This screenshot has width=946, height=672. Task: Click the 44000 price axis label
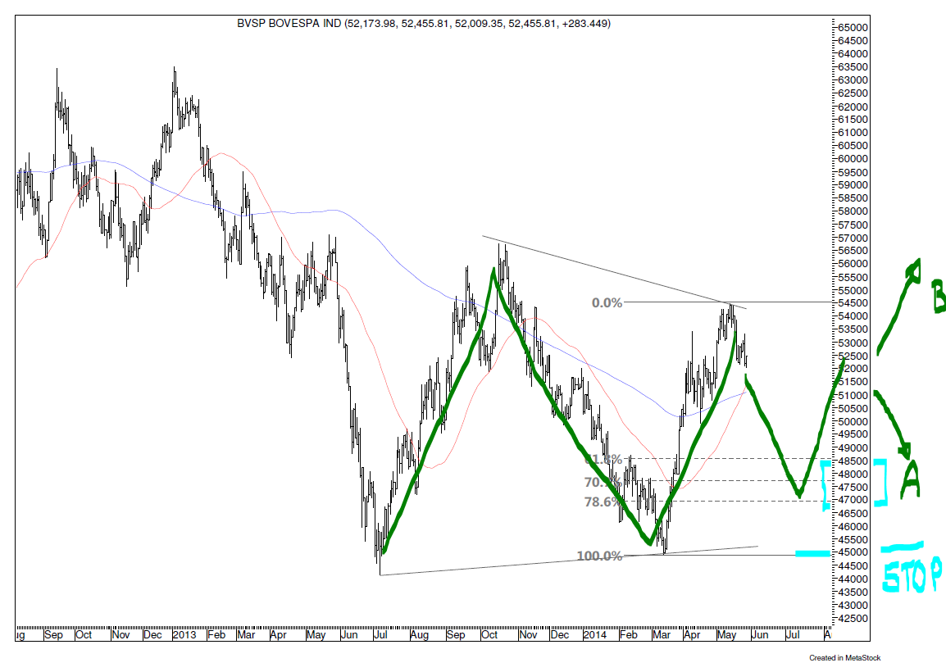[x=853, y=579]
